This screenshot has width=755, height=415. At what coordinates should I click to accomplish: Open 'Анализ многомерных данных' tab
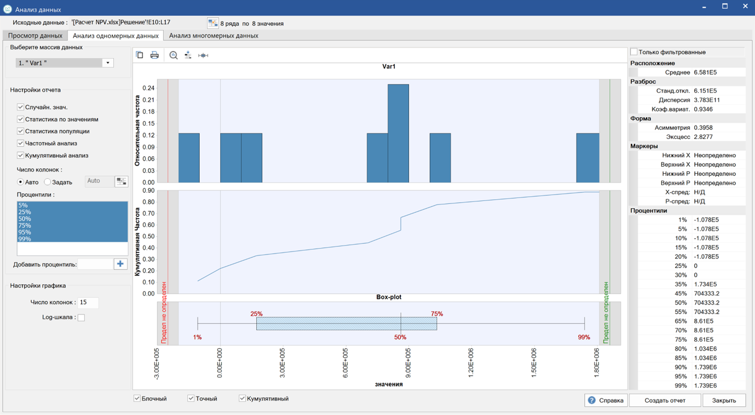[213, 36]
